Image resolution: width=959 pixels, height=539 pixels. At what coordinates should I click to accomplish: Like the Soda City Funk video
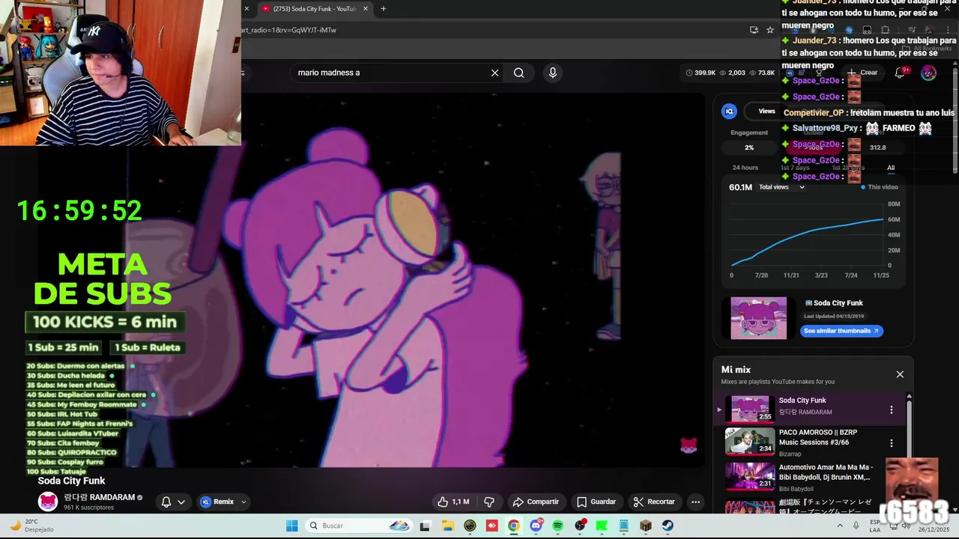[453, 502]
